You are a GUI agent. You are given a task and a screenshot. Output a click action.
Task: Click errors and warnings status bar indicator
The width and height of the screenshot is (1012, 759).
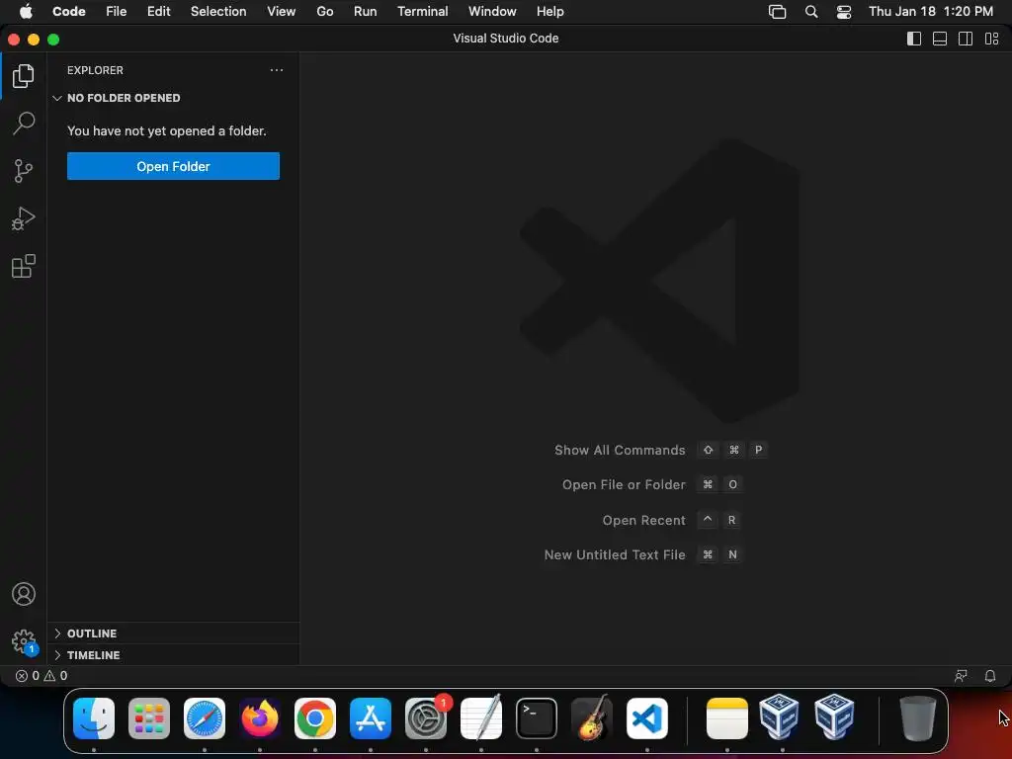tap(42, 676)
